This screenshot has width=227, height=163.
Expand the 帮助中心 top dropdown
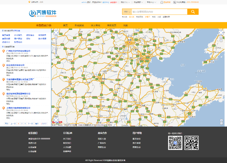pos(151,2)
